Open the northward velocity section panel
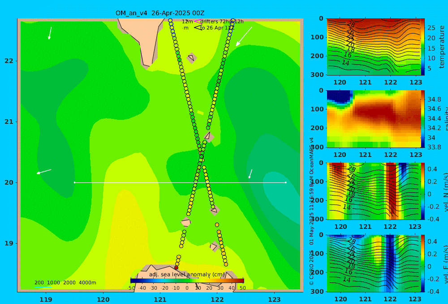The image size is (448, 304). [x=374, y=191]
